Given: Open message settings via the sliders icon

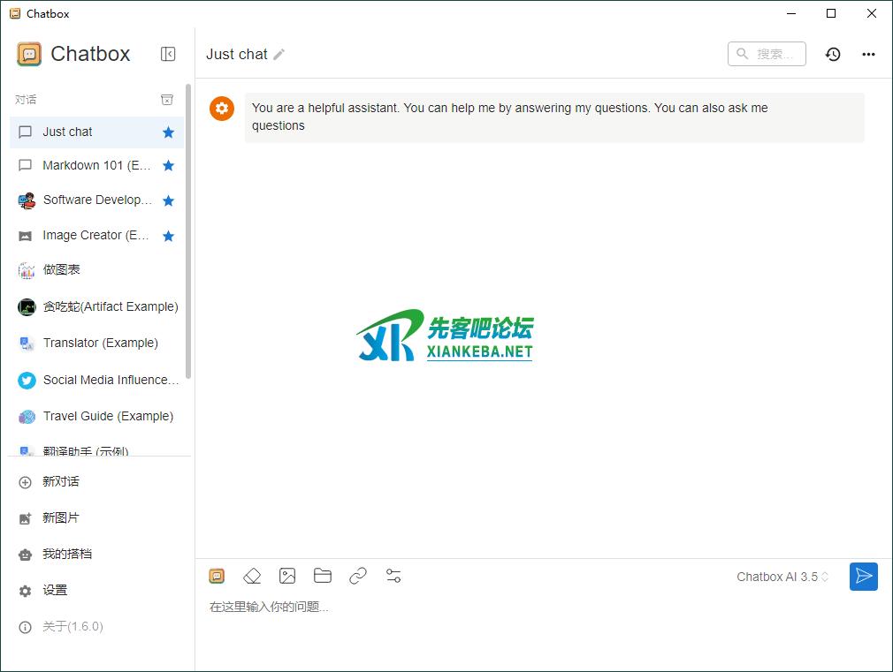Looking at the screenshot, I should pos(393,576).
